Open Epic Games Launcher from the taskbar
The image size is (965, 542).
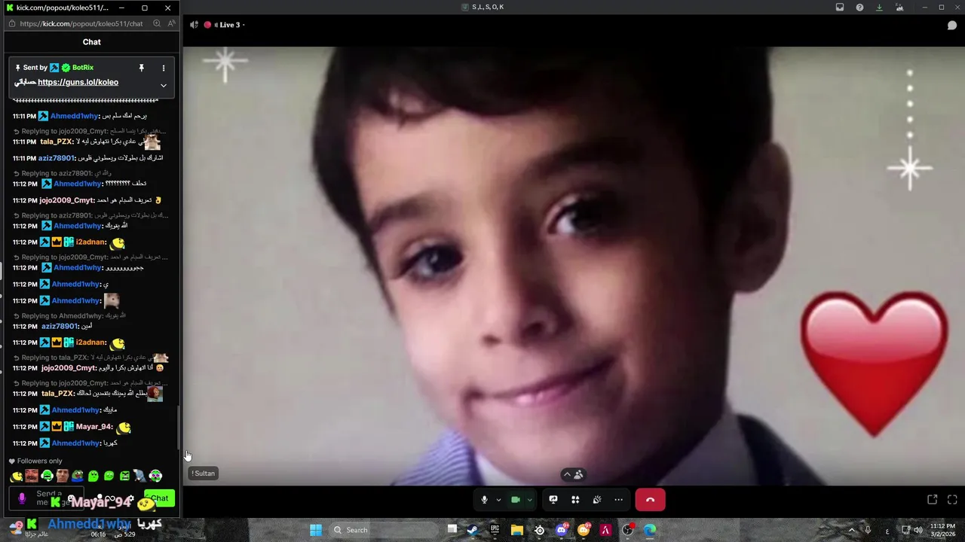(495, 530)
